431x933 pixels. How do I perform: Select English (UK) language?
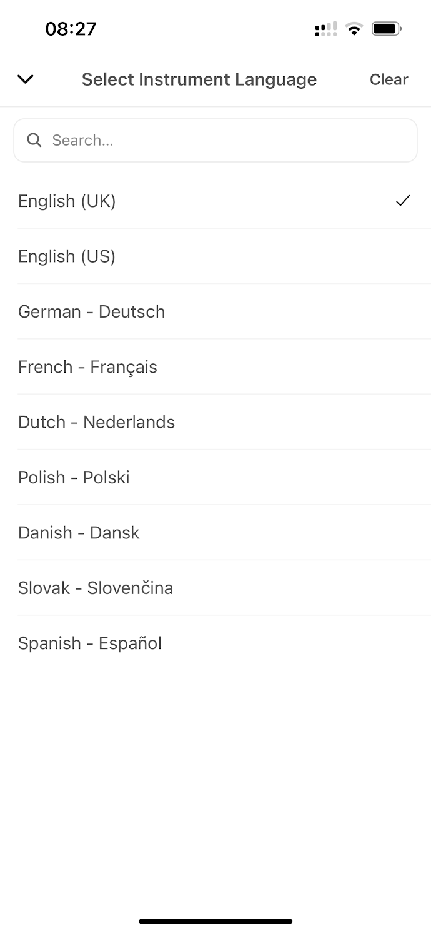click(67, 201)
